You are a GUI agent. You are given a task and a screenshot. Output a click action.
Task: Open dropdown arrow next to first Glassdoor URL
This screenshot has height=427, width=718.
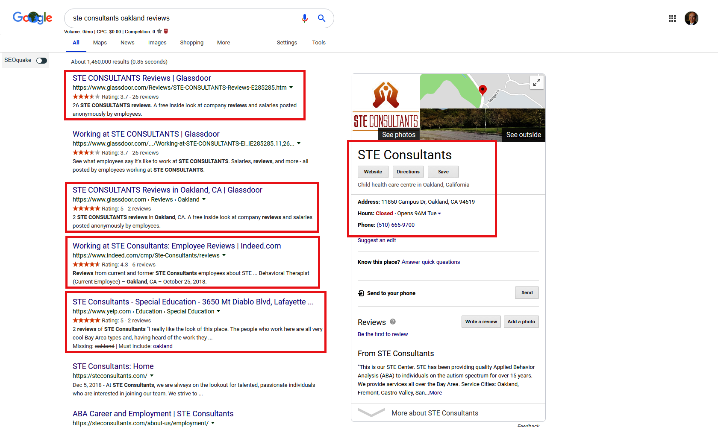tap(291, 88)
